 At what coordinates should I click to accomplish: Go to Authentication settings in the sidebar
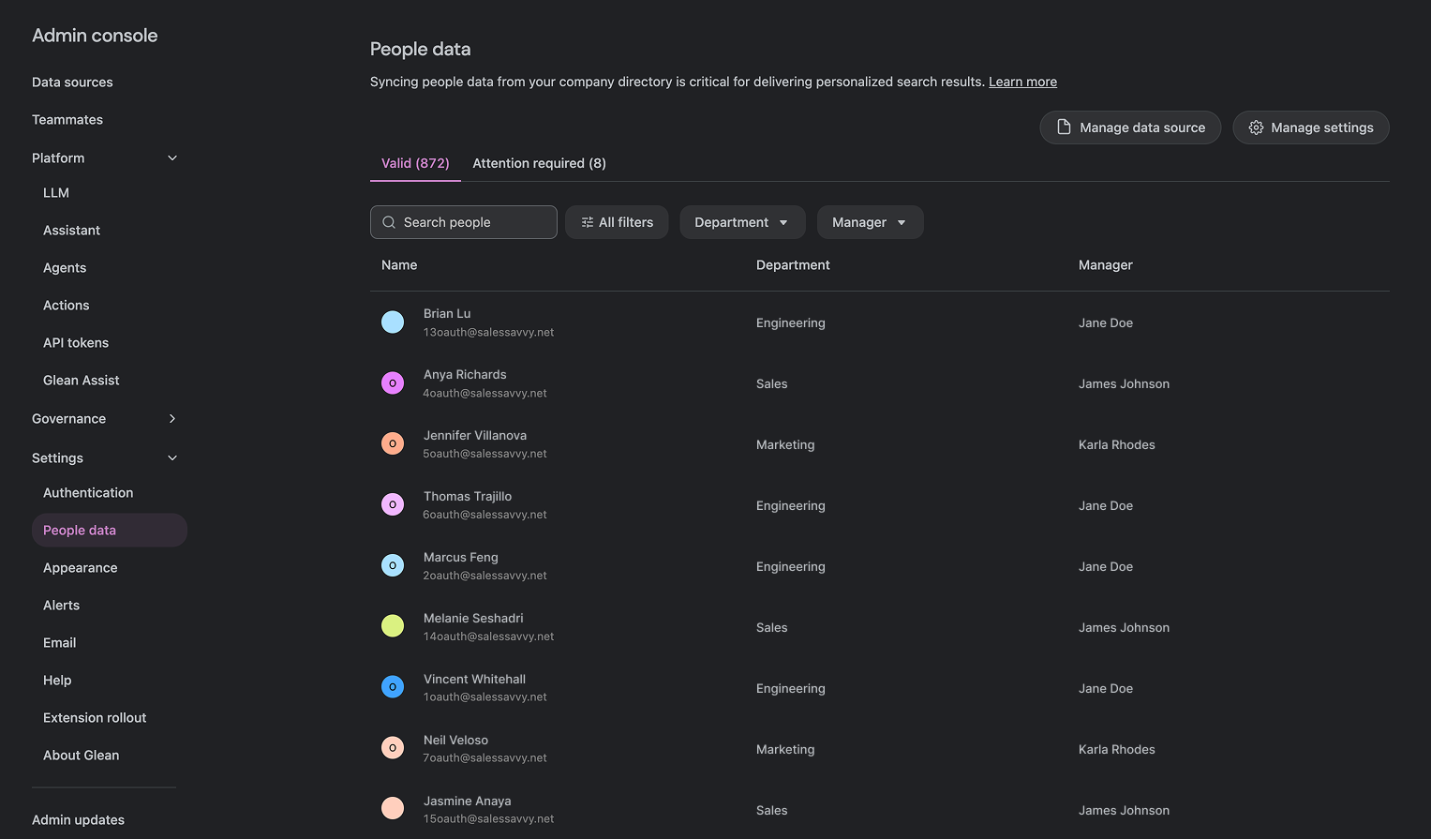click(x=88, y=493)
